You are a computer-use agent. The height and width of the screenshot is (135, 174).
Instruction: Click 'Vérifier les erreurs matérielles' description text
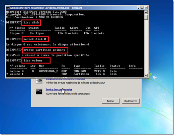(x=76, y=83)
